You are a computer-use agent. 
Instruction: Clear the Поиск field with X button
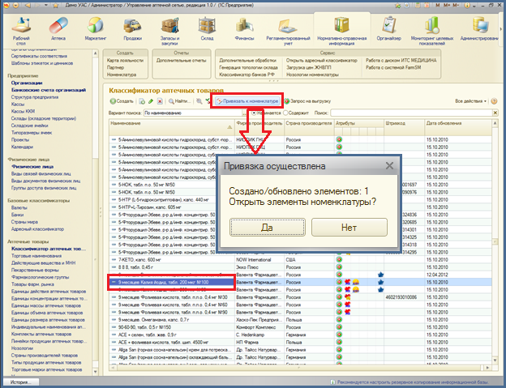point(495,113)
